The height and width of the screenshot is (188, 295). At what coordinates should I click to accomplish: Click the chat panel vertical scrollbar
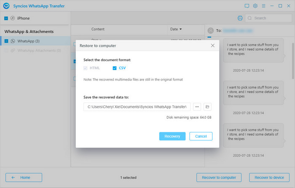[x=293, y=61]
